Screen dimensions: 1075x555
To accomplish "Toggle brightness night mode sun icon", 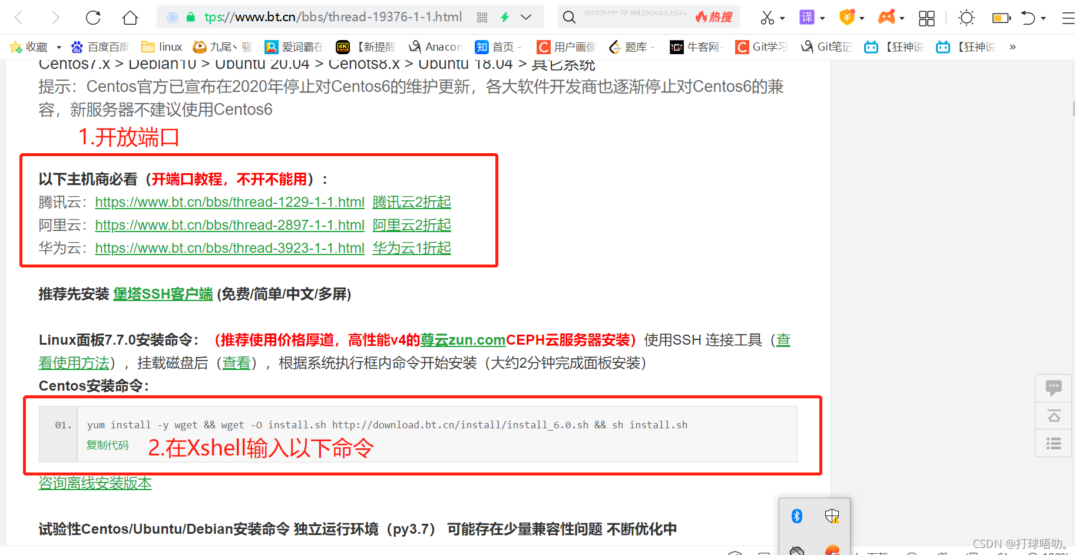I will pos(966,18).
